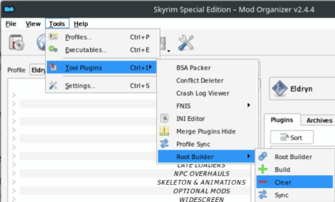Open dropdown arrow beside toolbar puzzle icon
The height and width of the screenshot is (202, 335).
pos(169,51)
